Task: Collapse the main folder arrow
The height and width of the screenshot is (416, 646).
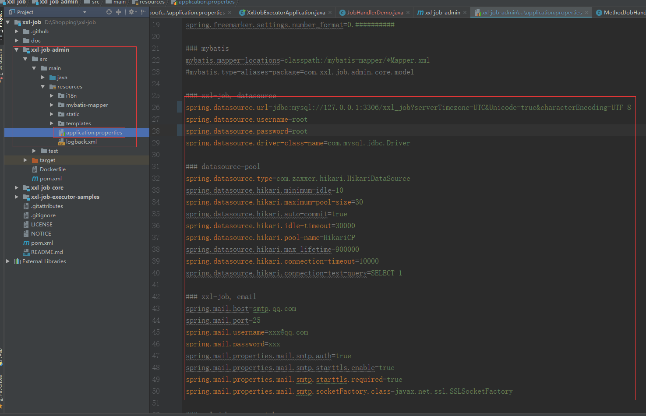Action: [34, 68]
